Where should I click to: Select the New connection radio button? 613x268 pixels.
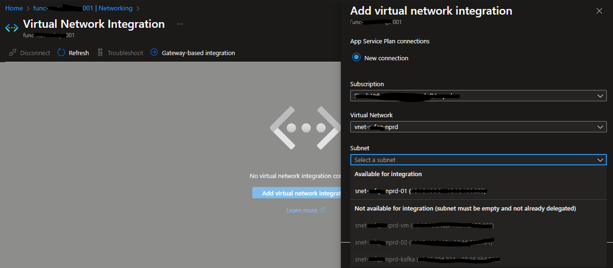356,57
